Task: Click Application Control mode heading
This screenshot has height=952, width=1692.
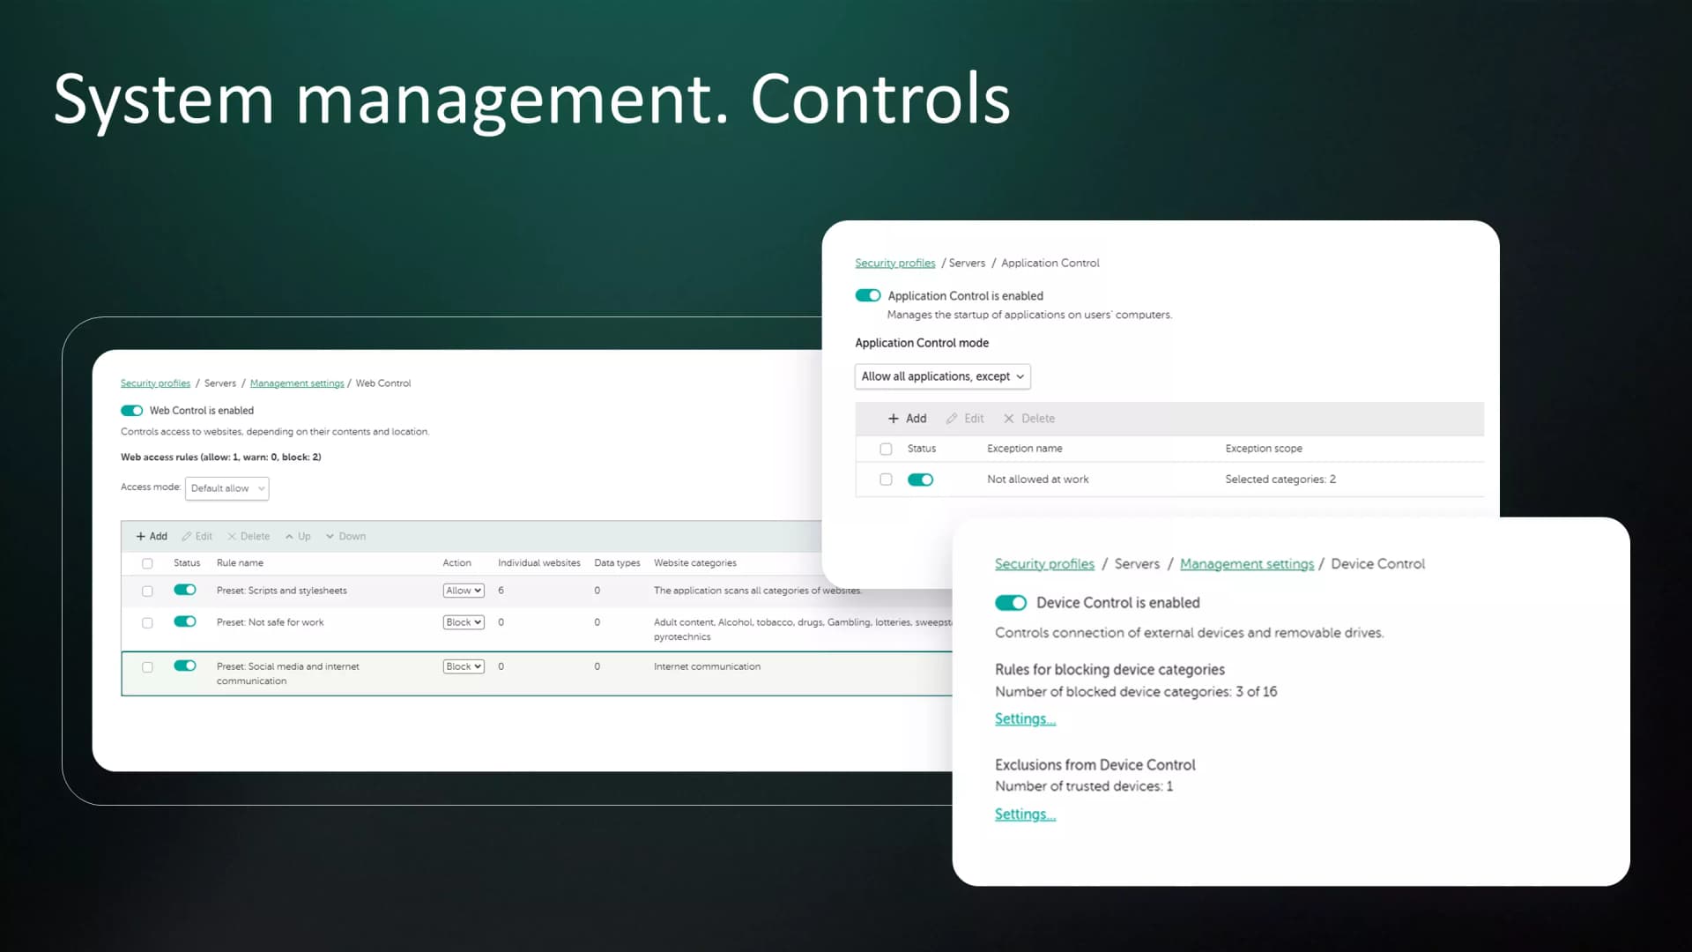Action: pos(921,343)
